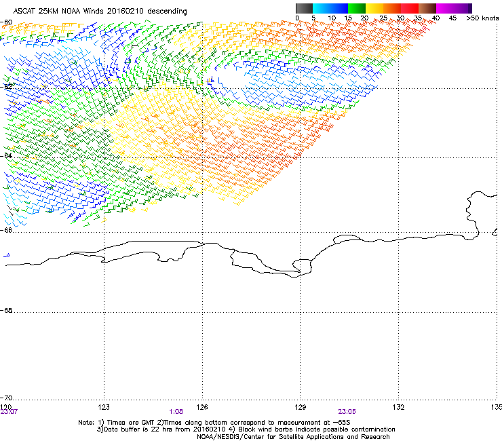Viewport: 502px width, 441px height.
Task: Click the green 15-20 knots legend segment
Action: click(x=357, y=8)
